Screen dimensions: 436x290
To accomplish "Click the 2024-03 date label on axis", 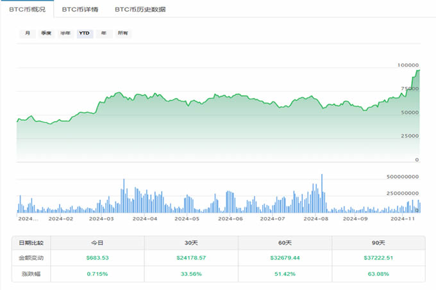I will click(101, 218).
